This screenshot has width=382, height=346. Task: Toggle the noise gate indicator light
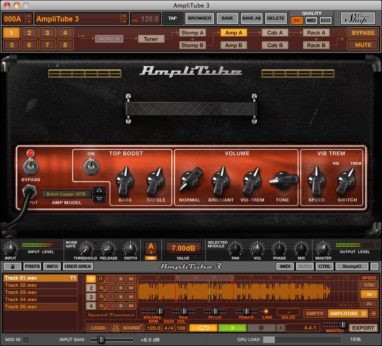pyautogui.click(x=95, y=243)
